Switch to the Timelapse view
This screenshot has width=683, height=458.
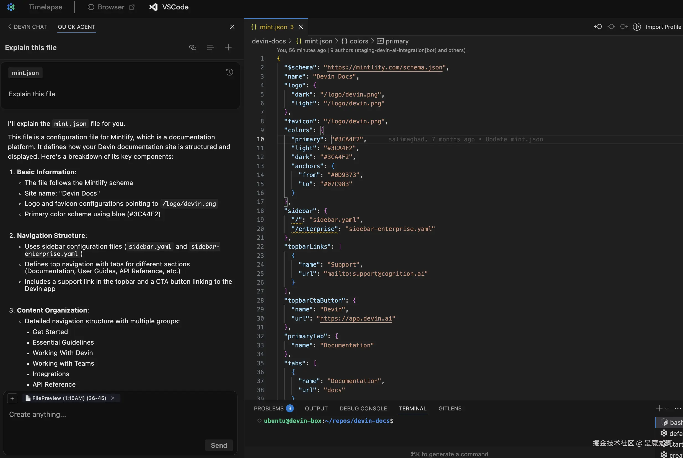(x=45, y=7)
